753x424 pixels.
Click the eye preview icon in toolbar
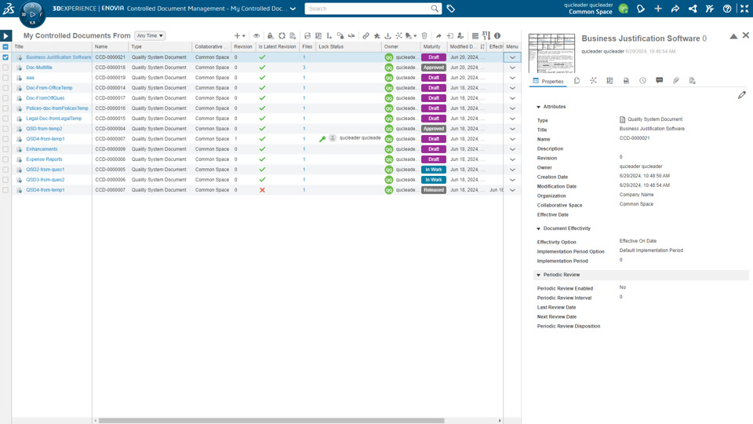tap(256, 35)
